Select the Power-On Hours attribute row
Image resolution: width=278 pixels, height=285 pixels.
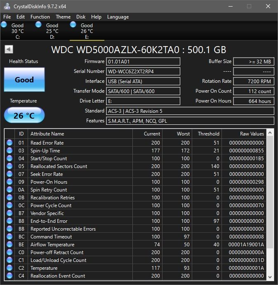click(x=49, y=182)
